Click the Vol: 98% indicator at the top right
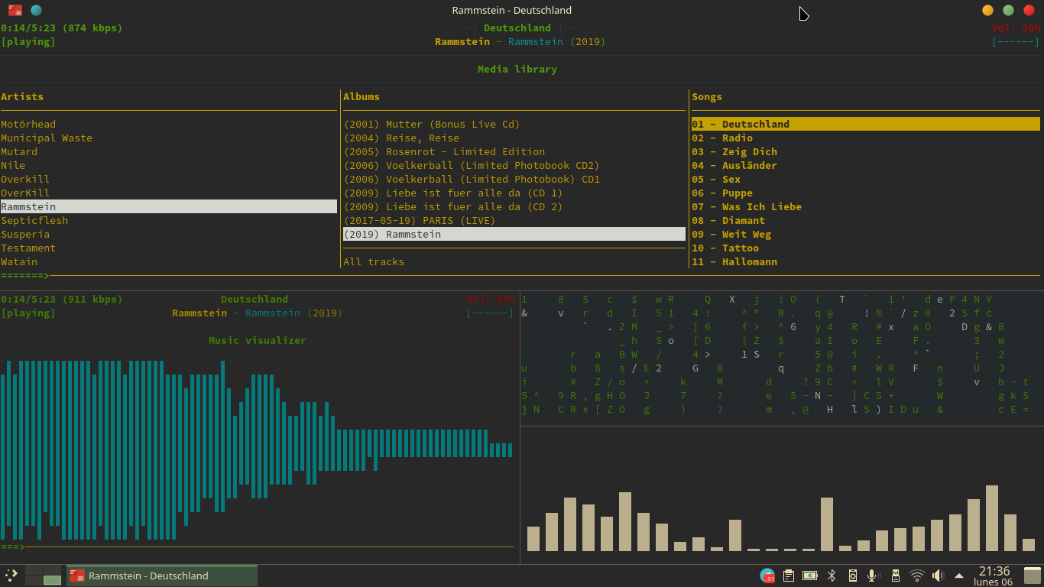The image size is (1044, 587). point(1016,28)
